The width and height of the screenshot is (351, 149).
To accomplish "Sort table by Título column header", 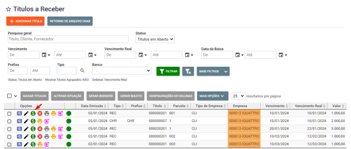I will 159,106.
